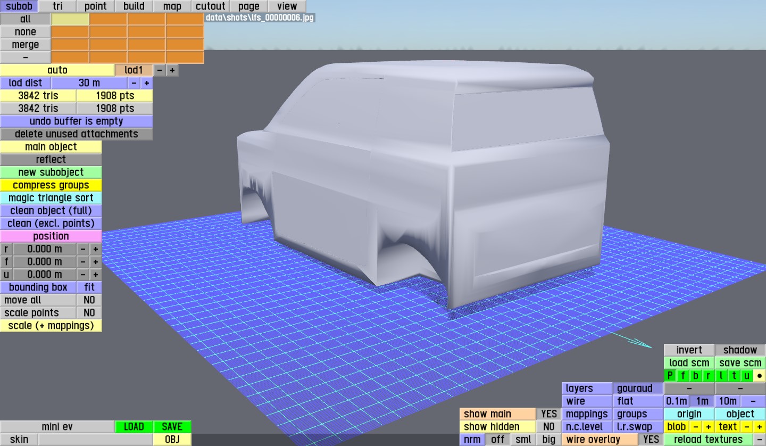
Task: Deselect subobjects with the none button
Action: 26,32
